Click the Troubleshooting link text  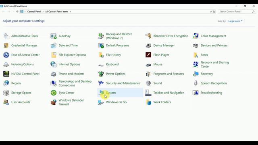point(211,93)
